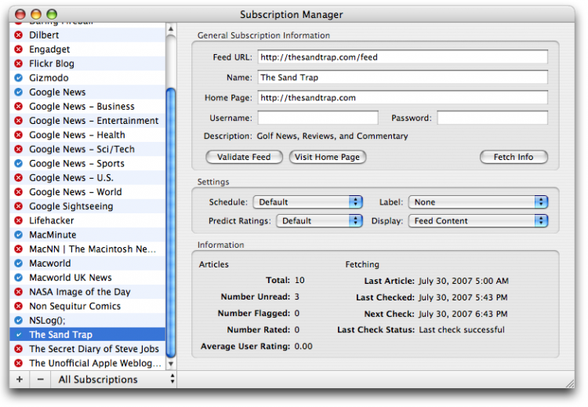The height and width of the screenshot is (407, 588).
Task: Open the Predict Ratings dropdown
Action: [x=320, y=220]
